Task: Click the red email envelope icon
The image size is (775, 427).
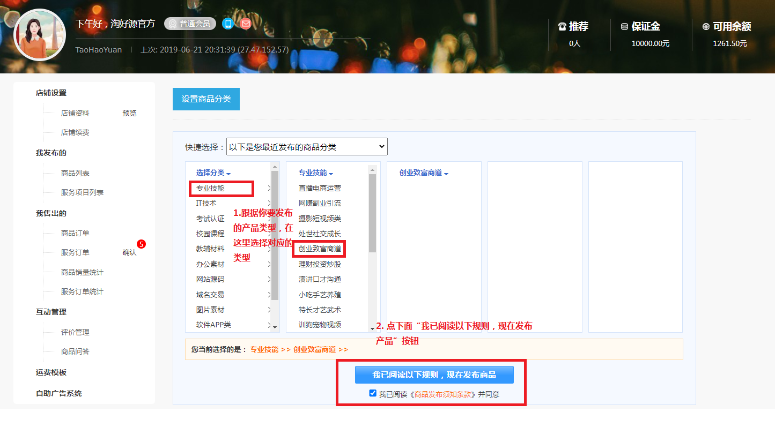Action: 246,24
